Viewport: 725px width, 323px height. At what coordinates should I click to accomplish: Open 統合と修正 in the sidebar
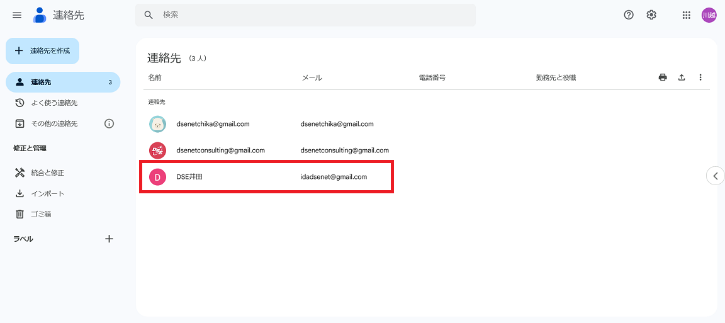pos(47,173)
